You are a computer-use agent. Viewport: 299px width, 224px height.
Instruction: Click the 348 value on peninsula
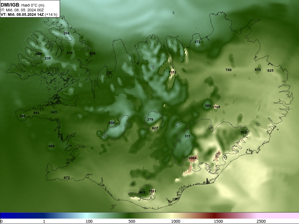pyautogui.click(x=22, y=116)
